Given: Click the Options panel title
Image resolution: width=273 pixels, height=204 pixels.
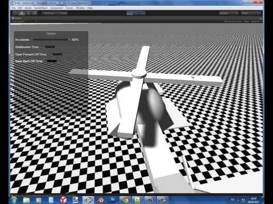Looking at the screenshot, I should point(51,33).
